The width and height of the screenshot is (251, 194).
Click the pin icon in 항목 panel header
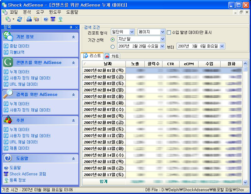71,28
